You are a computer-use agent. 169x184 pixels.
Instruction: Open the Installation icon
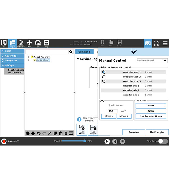pos(21,43)
